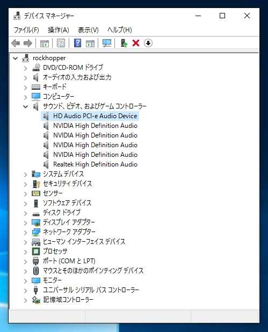Click the USB controller plug icon
This screenshot has width=268, height=332.
(x=36, y=290)
